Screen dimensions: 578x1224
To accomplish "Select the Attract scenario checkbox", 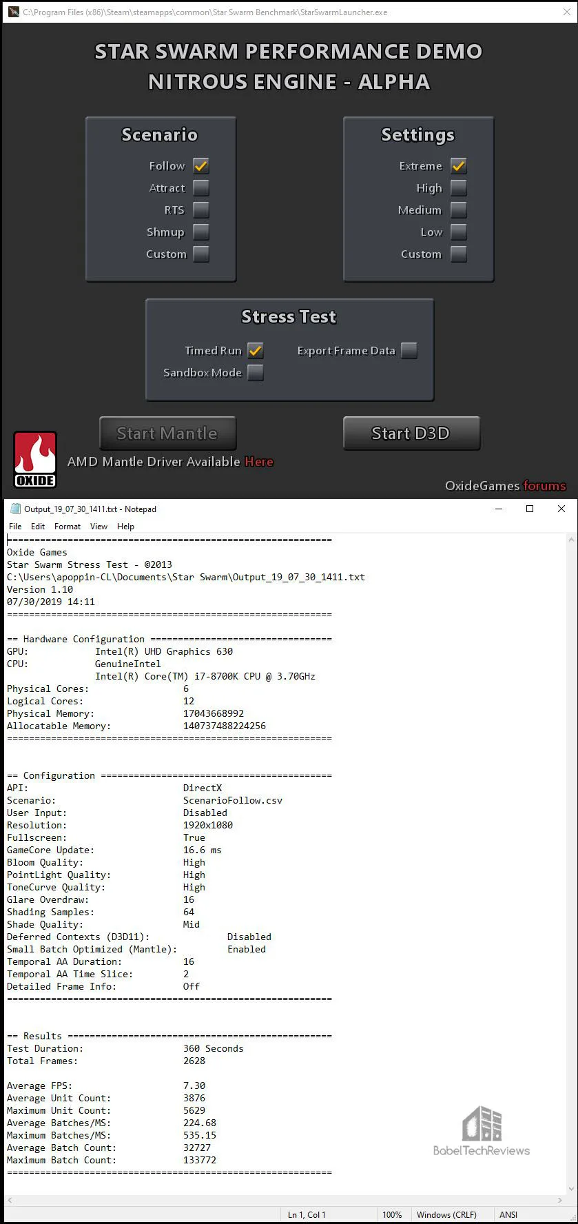I will click(x=200, y=188).
